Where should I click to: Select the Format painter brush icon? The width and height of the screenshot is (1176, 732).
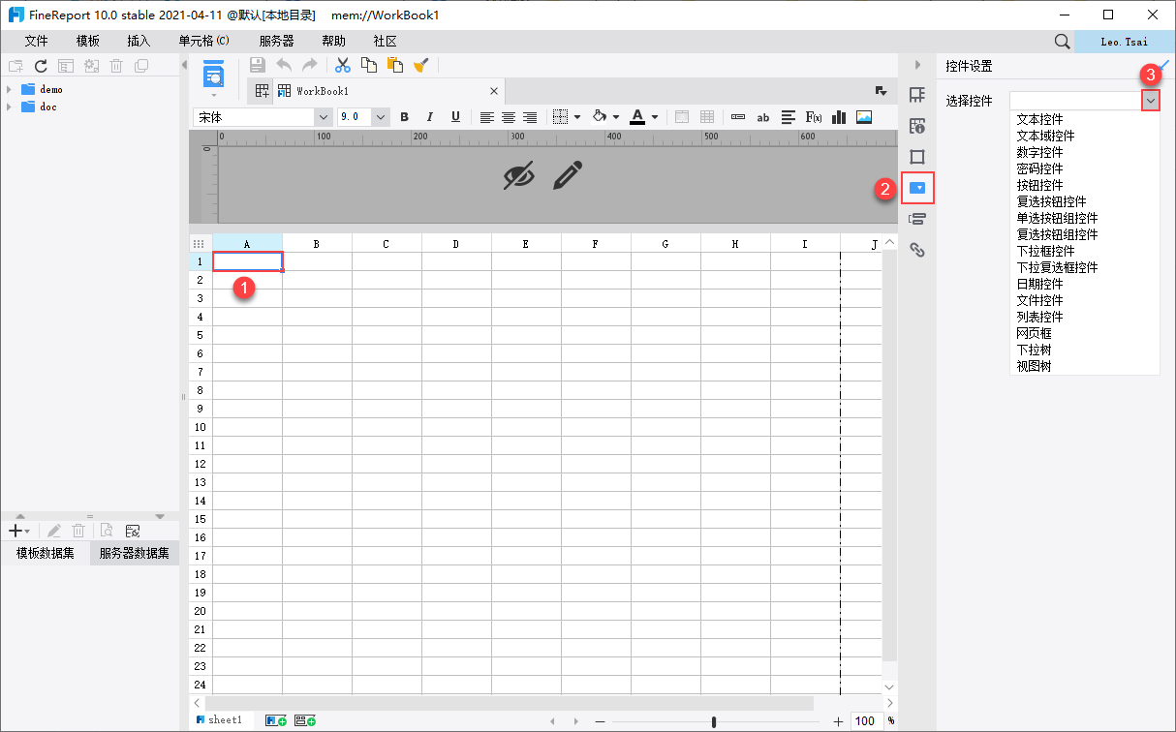tap(420, 65)
